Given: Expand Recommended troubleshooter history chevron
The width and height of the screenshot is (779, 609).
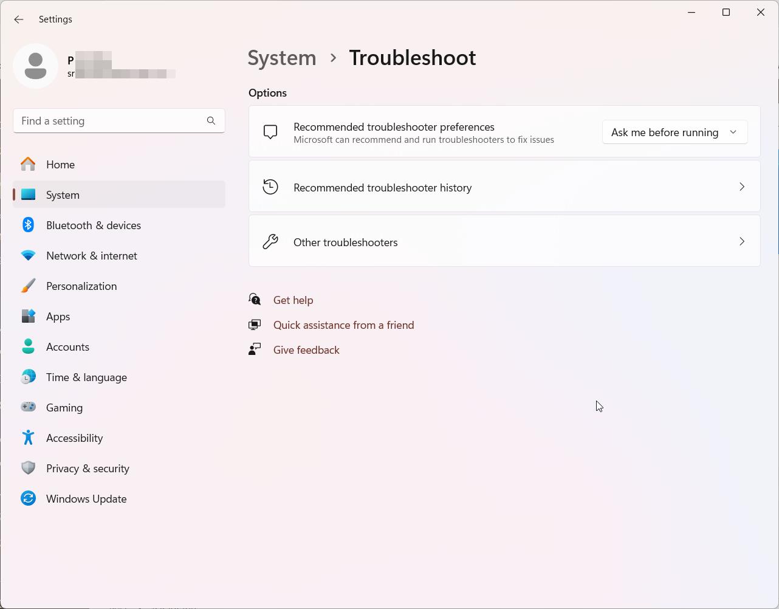Looking at the screenshot, I should (x=741, y=187).
